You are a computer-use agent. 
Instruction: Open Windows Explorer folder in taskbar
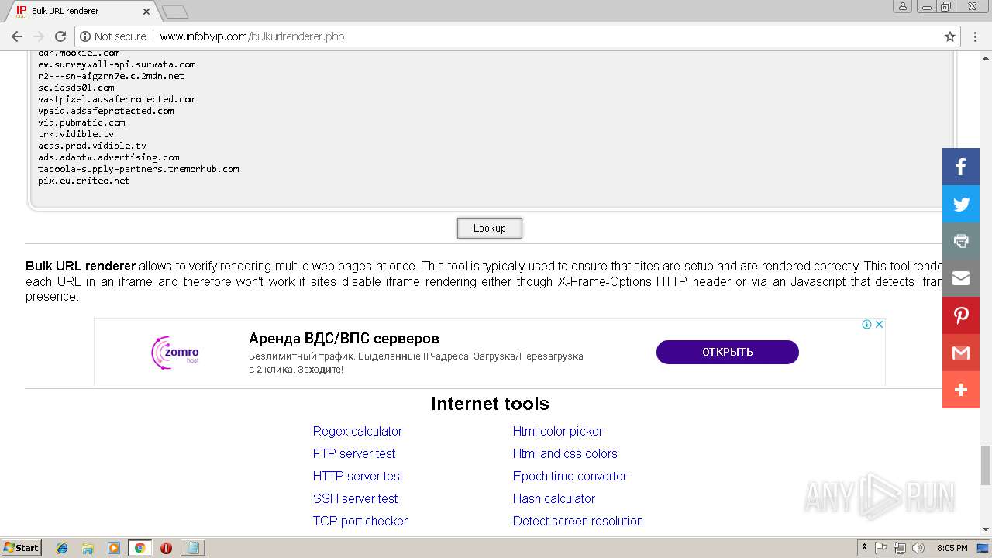(x=88, y=548)
